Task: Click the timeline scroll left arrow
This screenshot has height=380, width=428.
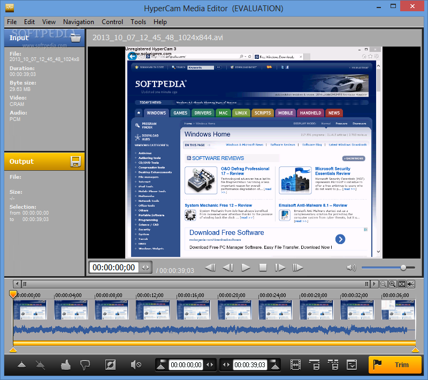Action: [x=17, y=284]
